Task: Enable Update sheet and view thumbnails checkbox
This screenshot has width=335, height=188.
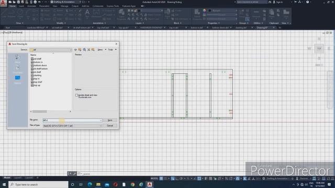Action: [76, 95]
